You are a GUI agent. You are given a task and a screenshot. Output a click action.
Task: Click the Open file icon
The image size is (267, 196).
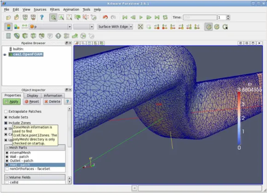click(8, 17)
